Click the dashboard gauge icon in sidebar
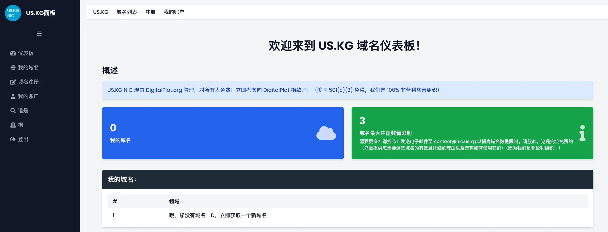608x232 pixels. pyautogui.click(x=13, y=53)
